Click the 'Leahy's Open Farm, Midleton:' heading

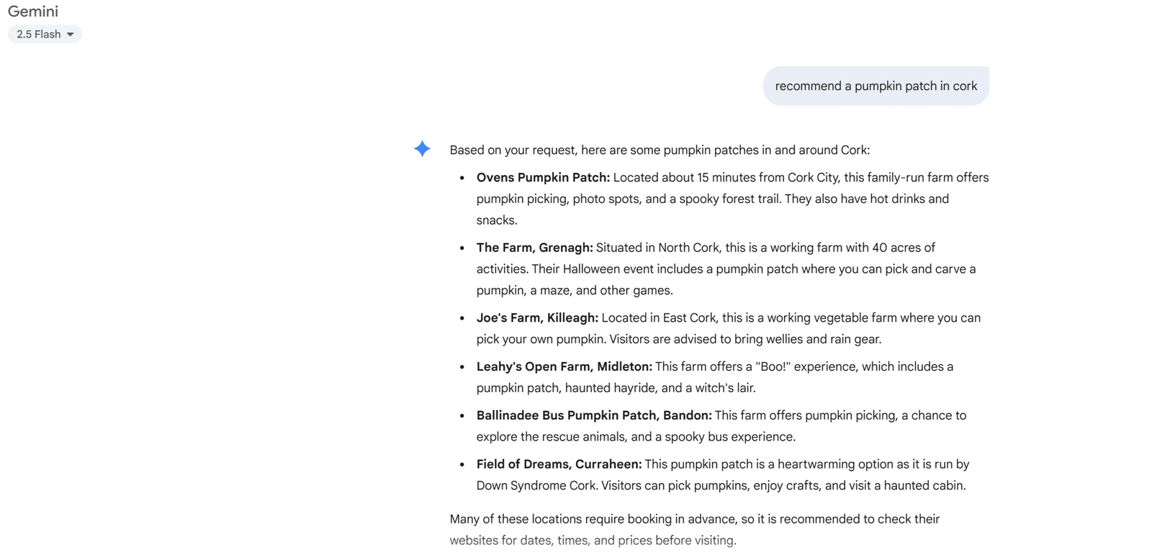pos(564,367)
